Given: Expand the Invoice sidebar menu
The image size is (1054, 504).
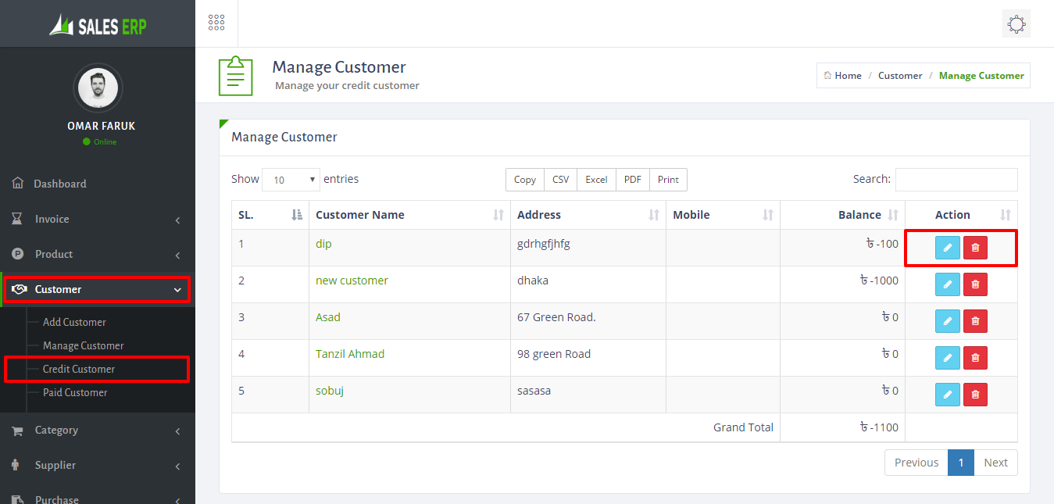Looking at the screenshot, I should point(98,220).
